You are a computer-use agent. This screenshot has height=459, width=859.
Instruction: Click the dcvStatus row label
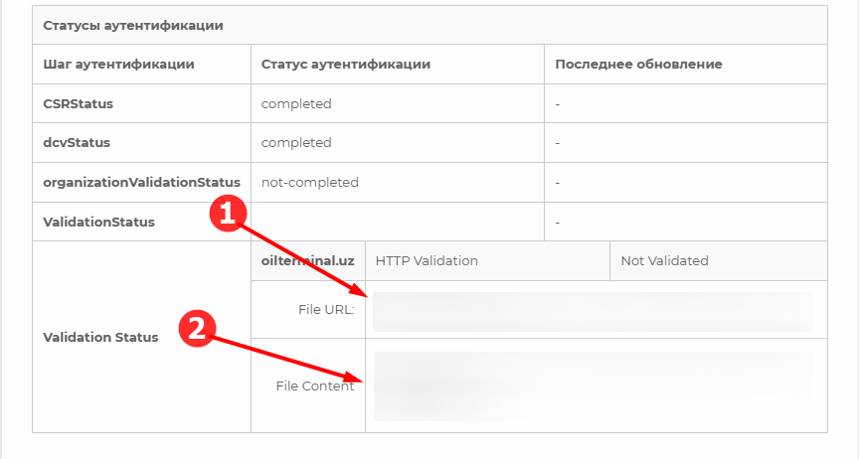pos(77,142)
